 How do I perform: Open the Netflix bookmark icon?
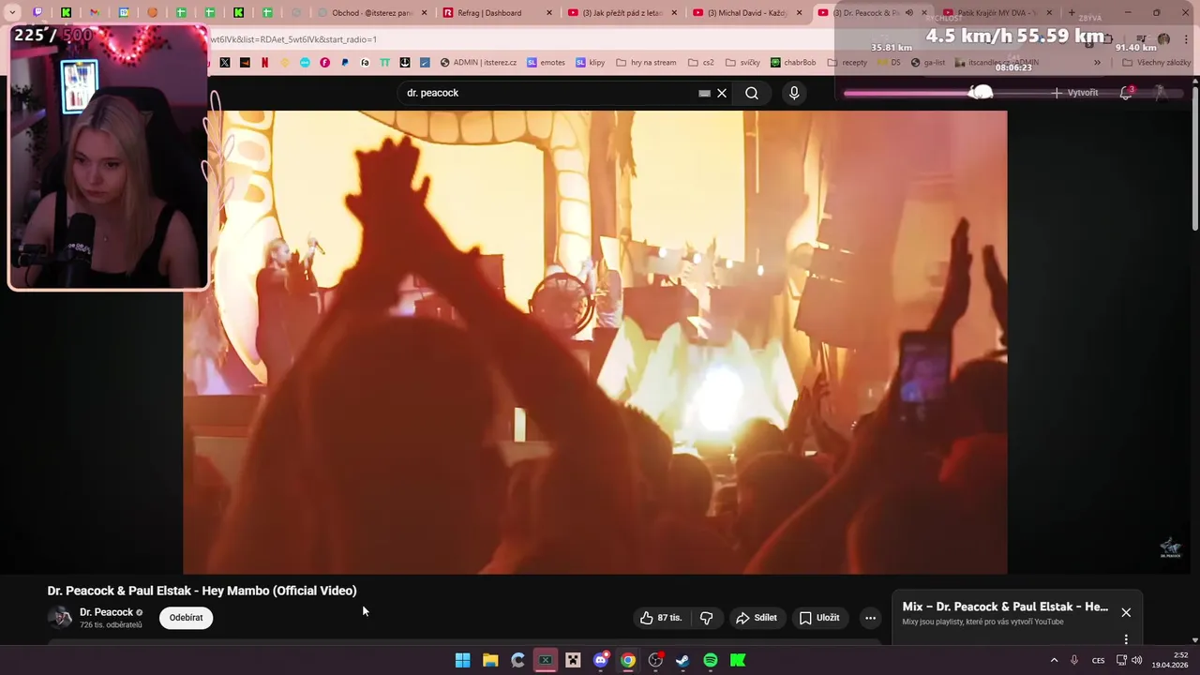(264, 63)
